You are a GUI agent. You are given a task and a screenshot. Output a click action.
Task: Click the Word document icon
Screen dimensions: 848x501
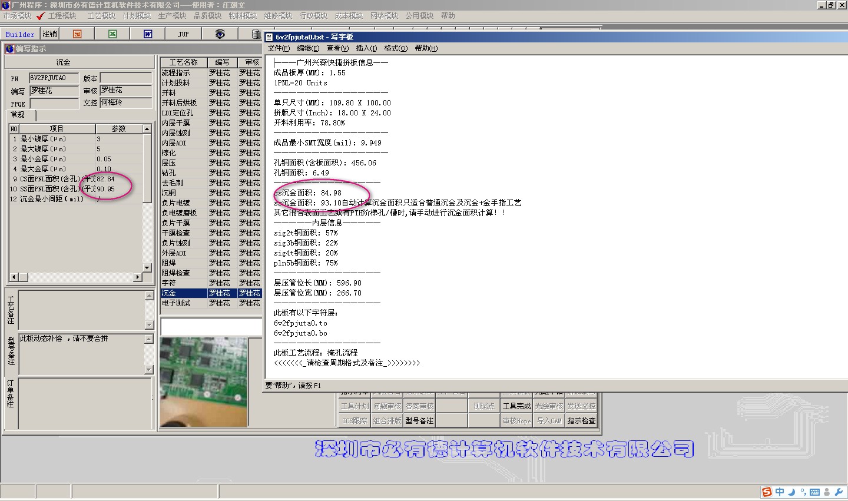click(x=148, y=34)
